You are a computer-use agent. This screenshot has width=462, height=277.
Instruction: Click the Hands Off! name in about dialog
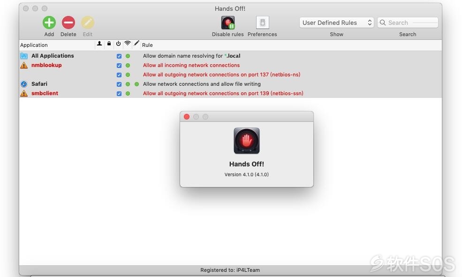point(247,164)
